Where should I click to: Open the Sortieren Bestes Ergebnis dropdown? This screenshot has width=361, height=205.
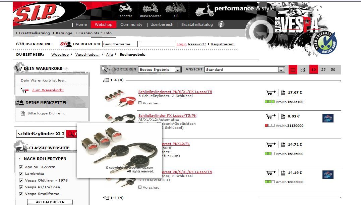[160, 69]
